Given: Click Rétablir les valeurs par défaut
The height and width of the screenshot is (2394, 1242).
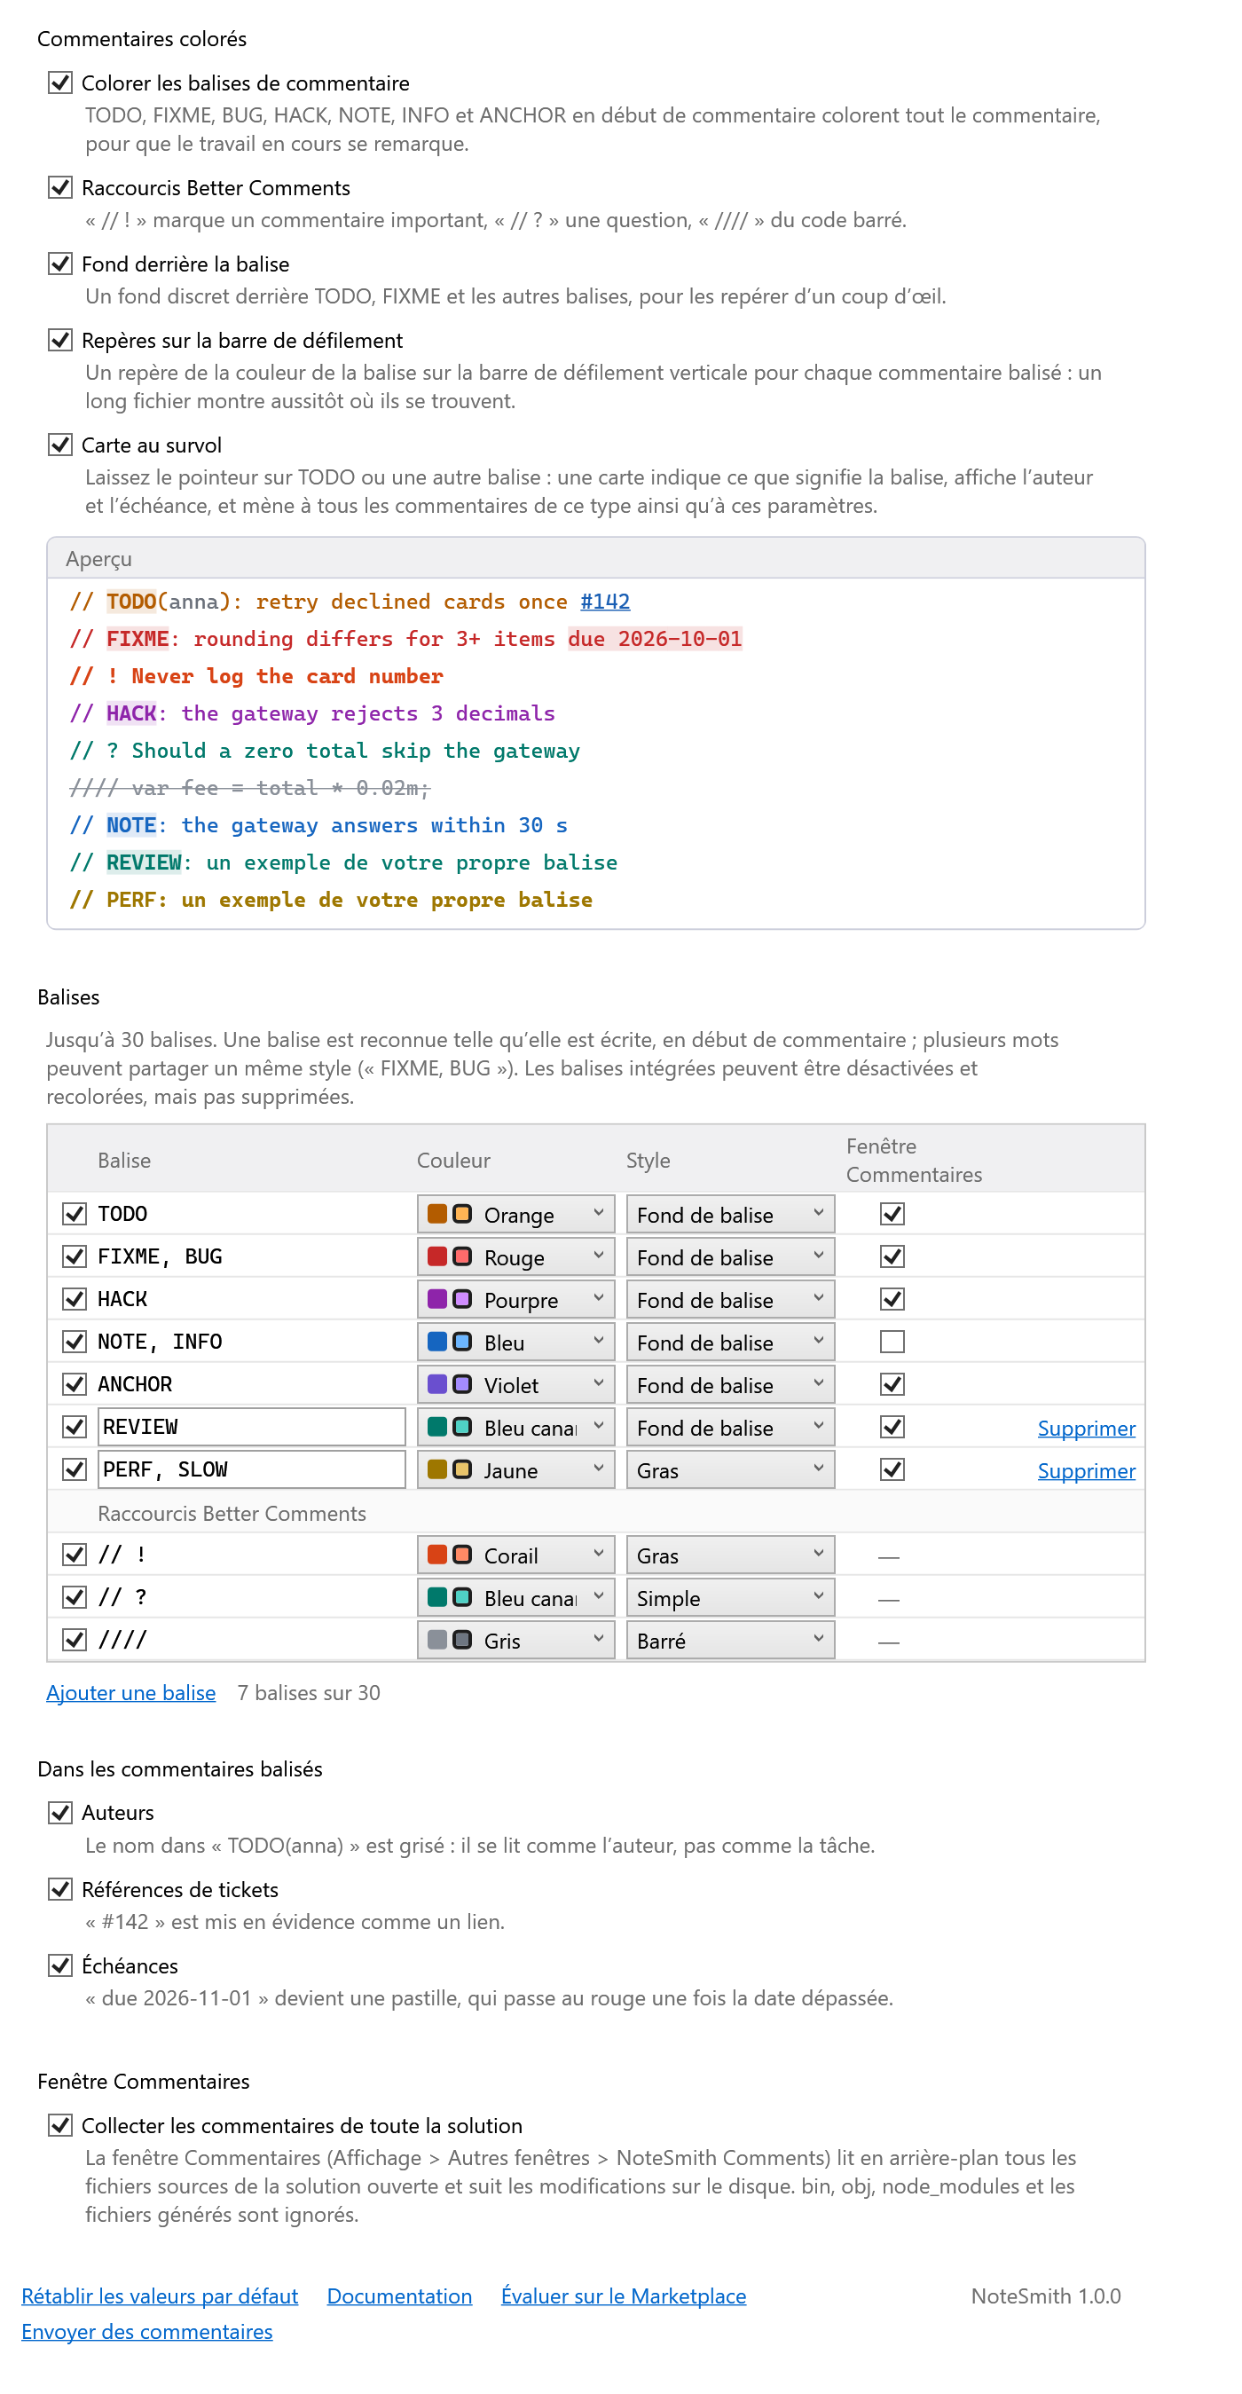Looking at the screenshot, I should [160, 2296].
